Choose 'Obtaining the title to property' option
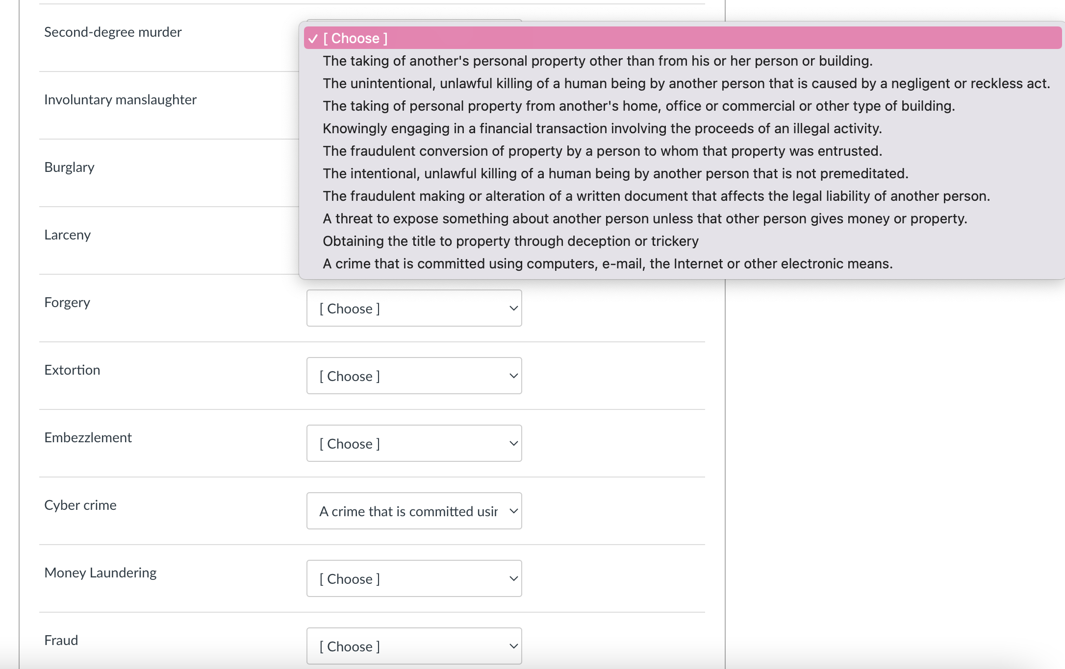The image size is (1065, 669). (x=510, y=241)
